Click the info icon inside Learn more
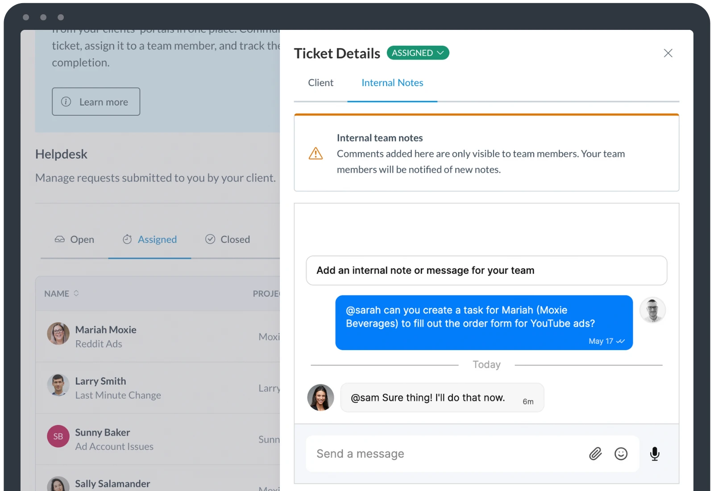The image size is (714, 491). 66,102
